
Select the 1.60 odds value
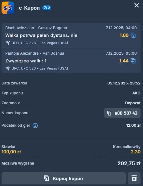(124, 35)
